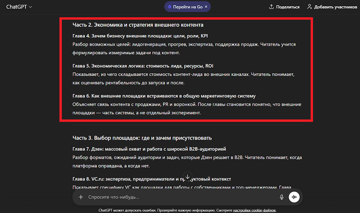Image resolution: width=360 pixels, height=213 pixels.
Task: Open the "Добавить участников" add people icon
Action: [x=309, y=7]
